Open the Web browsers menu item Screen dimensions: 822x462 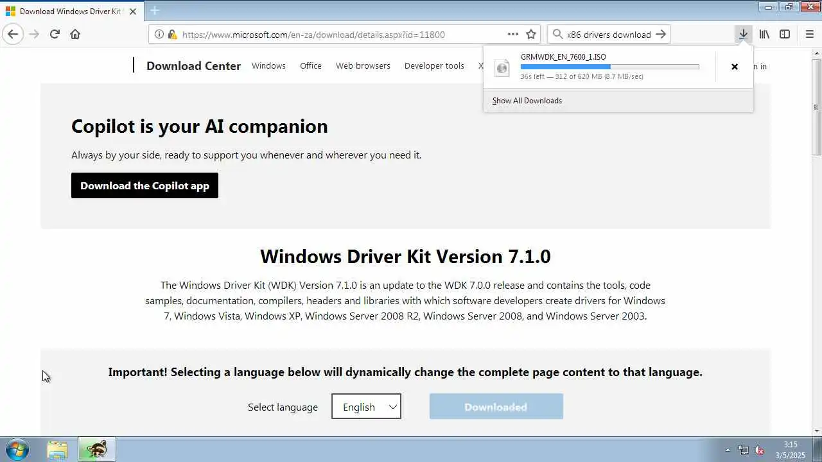[x=363, y=65]
